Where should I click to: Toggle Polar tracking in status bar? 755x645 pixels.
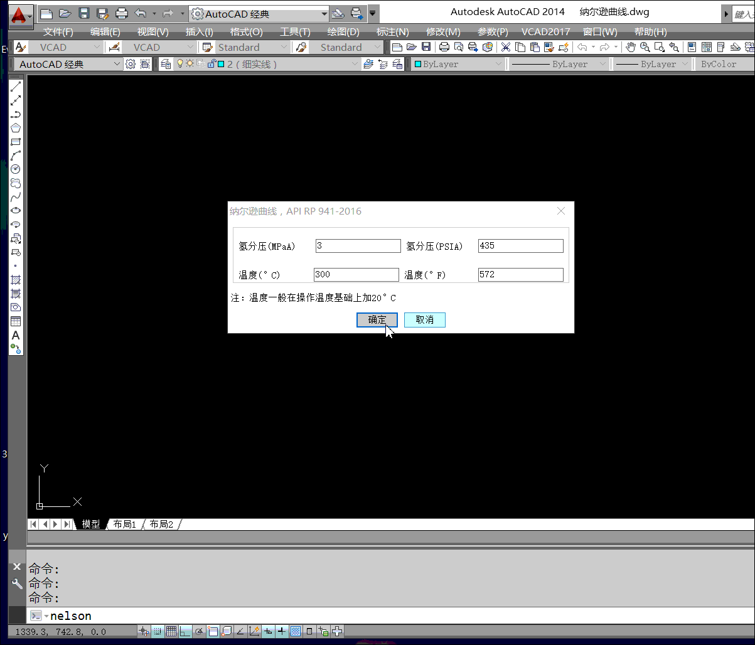click(199, 631)
